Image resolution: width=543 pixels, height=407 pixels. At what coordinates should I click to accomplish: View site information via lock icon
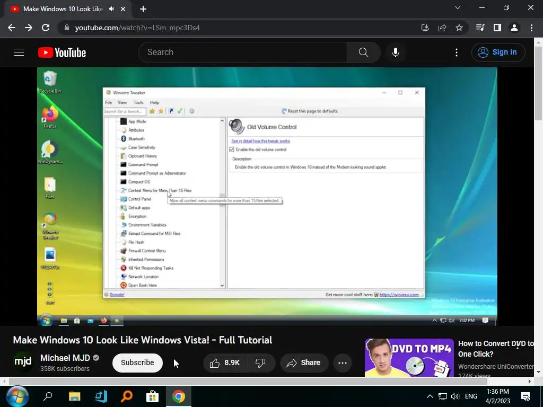[67, 28]
